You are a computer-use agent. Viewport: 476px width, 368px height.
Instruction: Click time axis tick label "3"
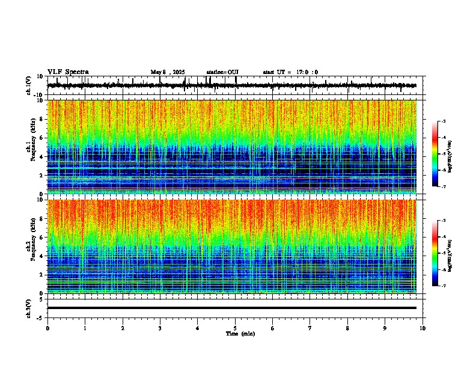click(x=160, y=328)
